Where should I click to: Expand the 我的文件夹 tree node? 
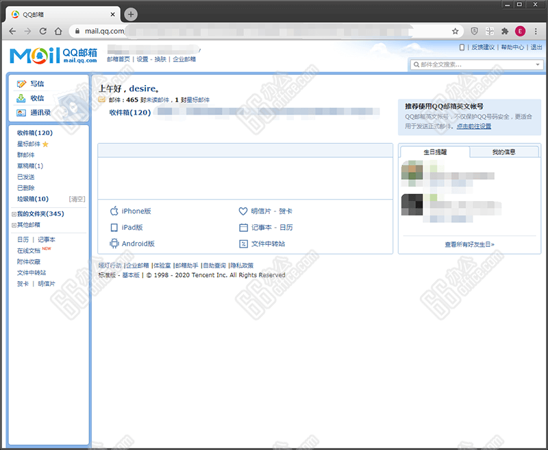(14, 214)
